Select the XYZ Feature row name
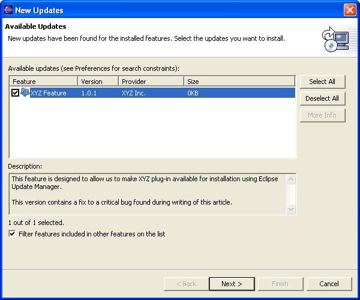Viewport: 360px width, 300px height. pos(49,93)
